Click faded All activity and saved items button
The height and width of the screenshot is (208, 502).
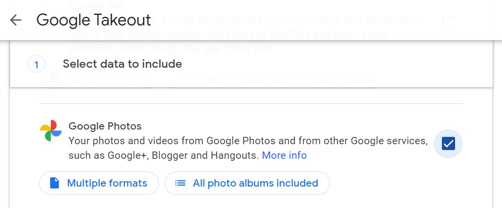click(274, 77)
